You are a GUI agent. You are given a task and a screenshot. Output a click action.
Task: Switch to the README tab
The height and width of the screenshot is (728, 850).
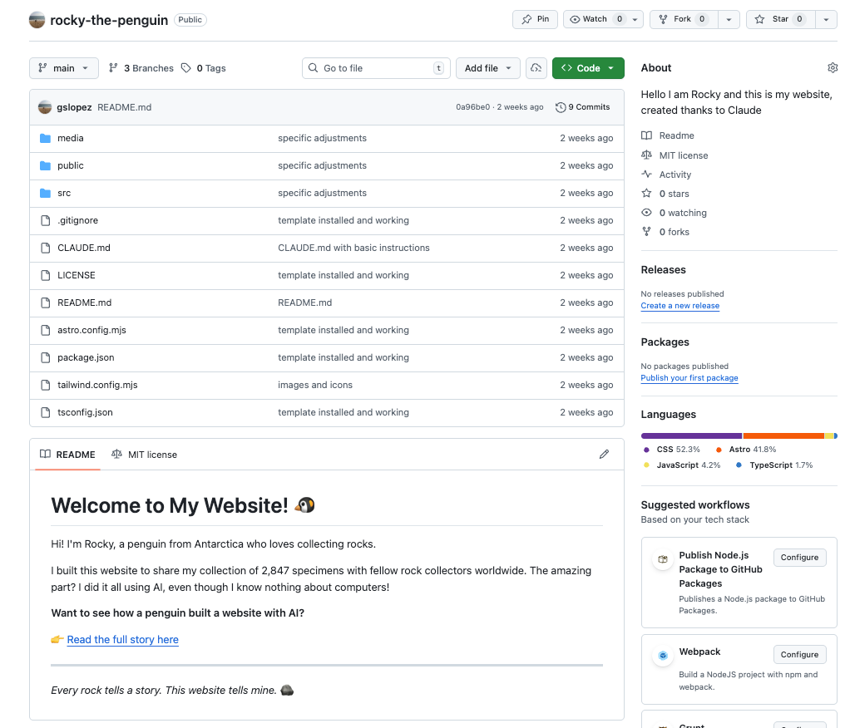[x=67, y=455]
